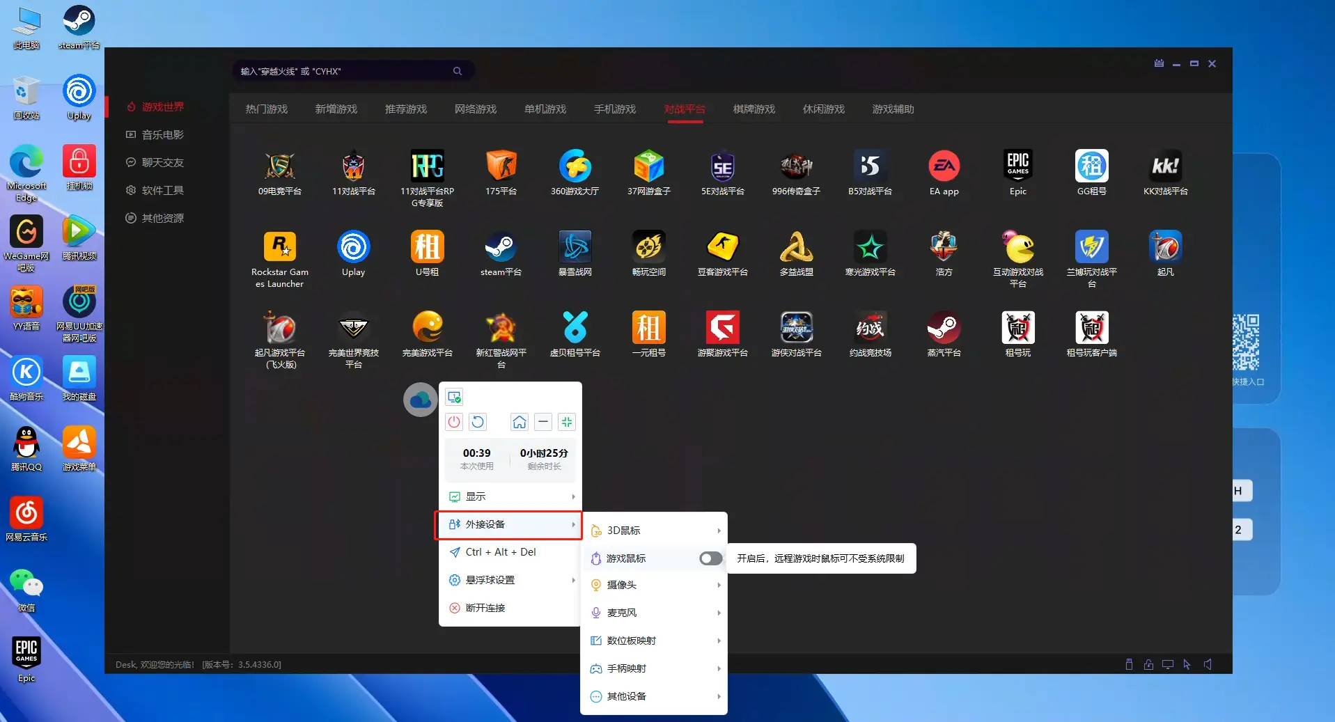Click the minimize-line icon in floating panel

[543, 422]
